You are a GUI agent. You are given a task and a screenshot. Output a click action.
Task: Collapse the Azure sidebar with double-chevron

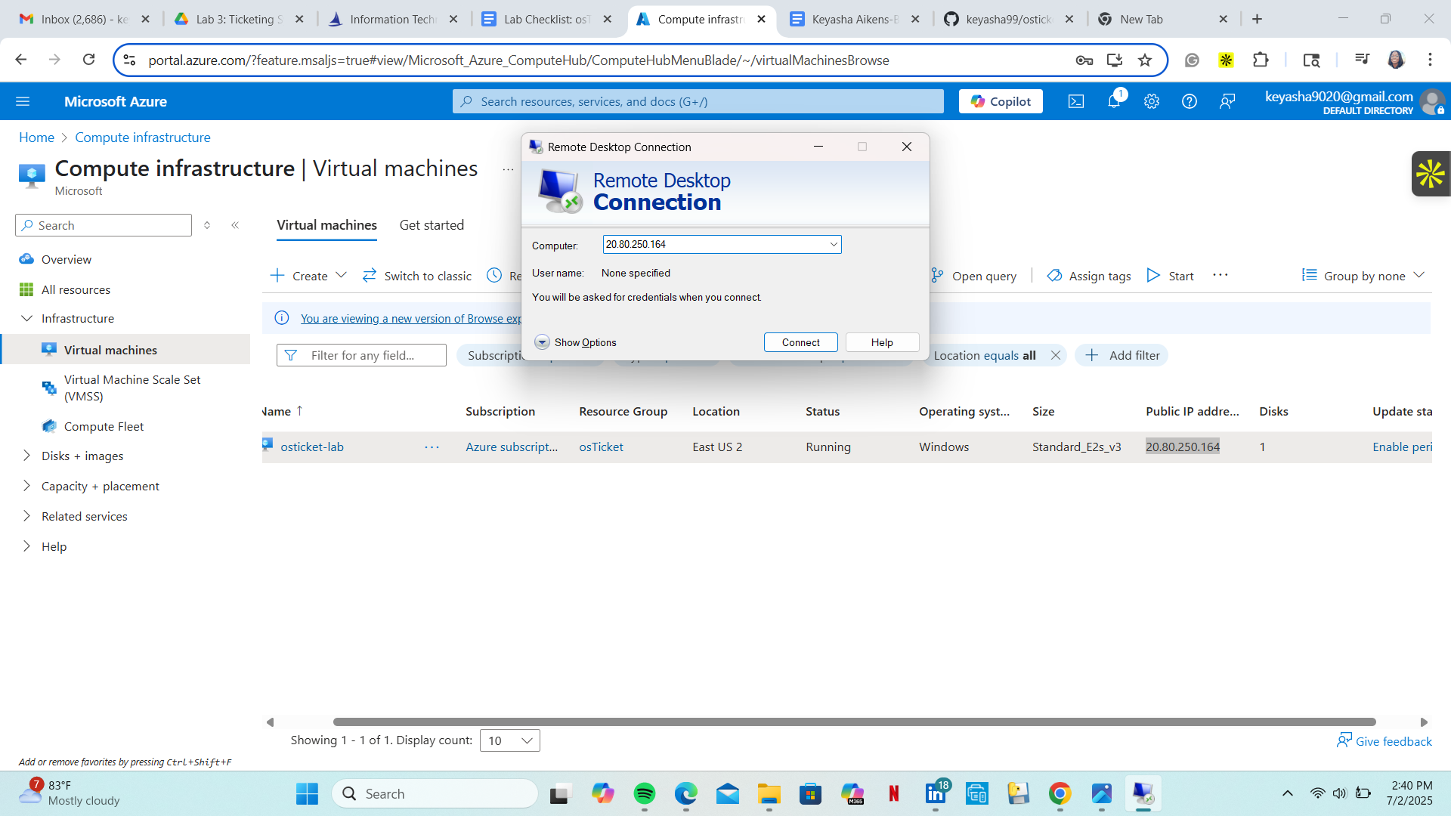(x=235, y=225)
